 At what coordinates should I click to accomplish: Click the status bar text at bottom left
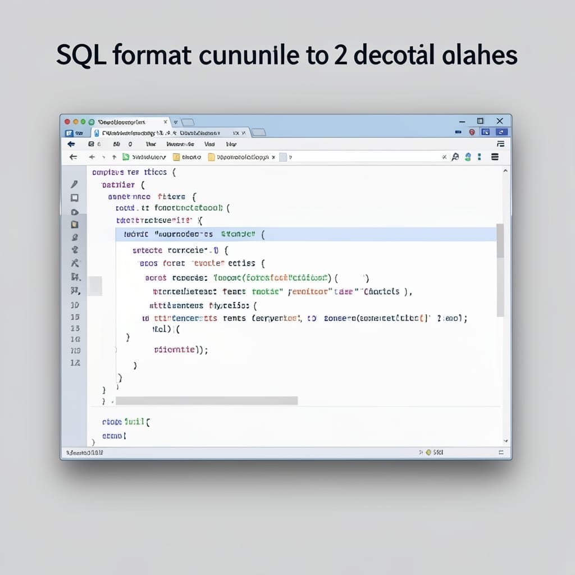click(85, 453)
